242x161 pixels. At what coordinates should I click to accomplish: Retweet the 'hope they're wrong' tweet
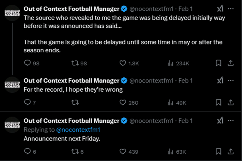(75, 103)
